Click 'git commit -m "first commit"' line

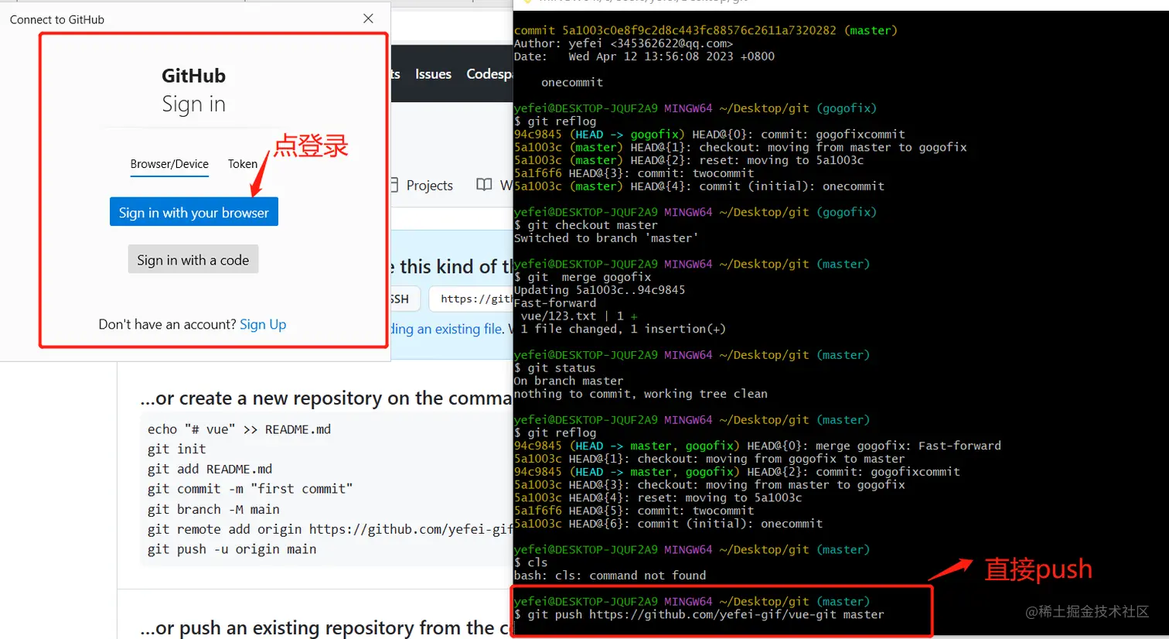click(250, 489)
